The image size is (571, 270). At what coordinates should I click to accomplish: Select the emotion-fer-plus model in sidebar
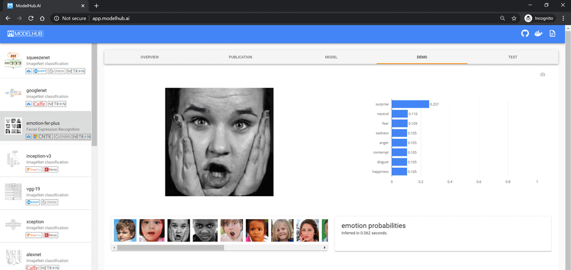point(46,127)
